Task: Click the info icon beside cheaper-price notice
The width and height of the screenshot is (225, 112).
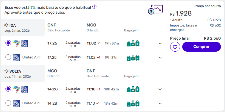Action: [95, 7]
